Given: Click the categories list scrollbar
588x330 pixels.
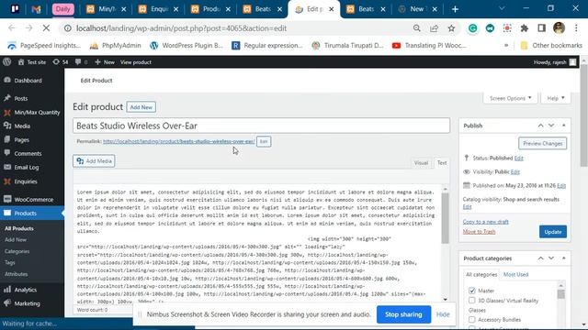Looking at the screenshot, I should pyautogui.click(x=560, y=293).
